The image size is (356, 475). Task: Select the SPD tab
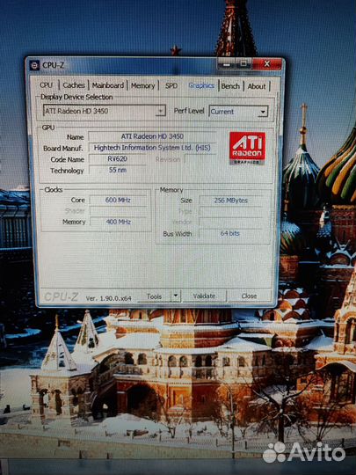(x=171, y=86)
